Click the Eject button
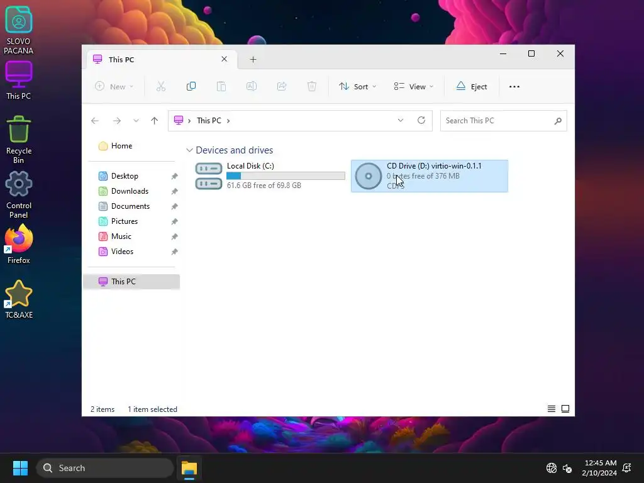The height and width of the screenshot is (483, 644). click(x=472, y=86)
